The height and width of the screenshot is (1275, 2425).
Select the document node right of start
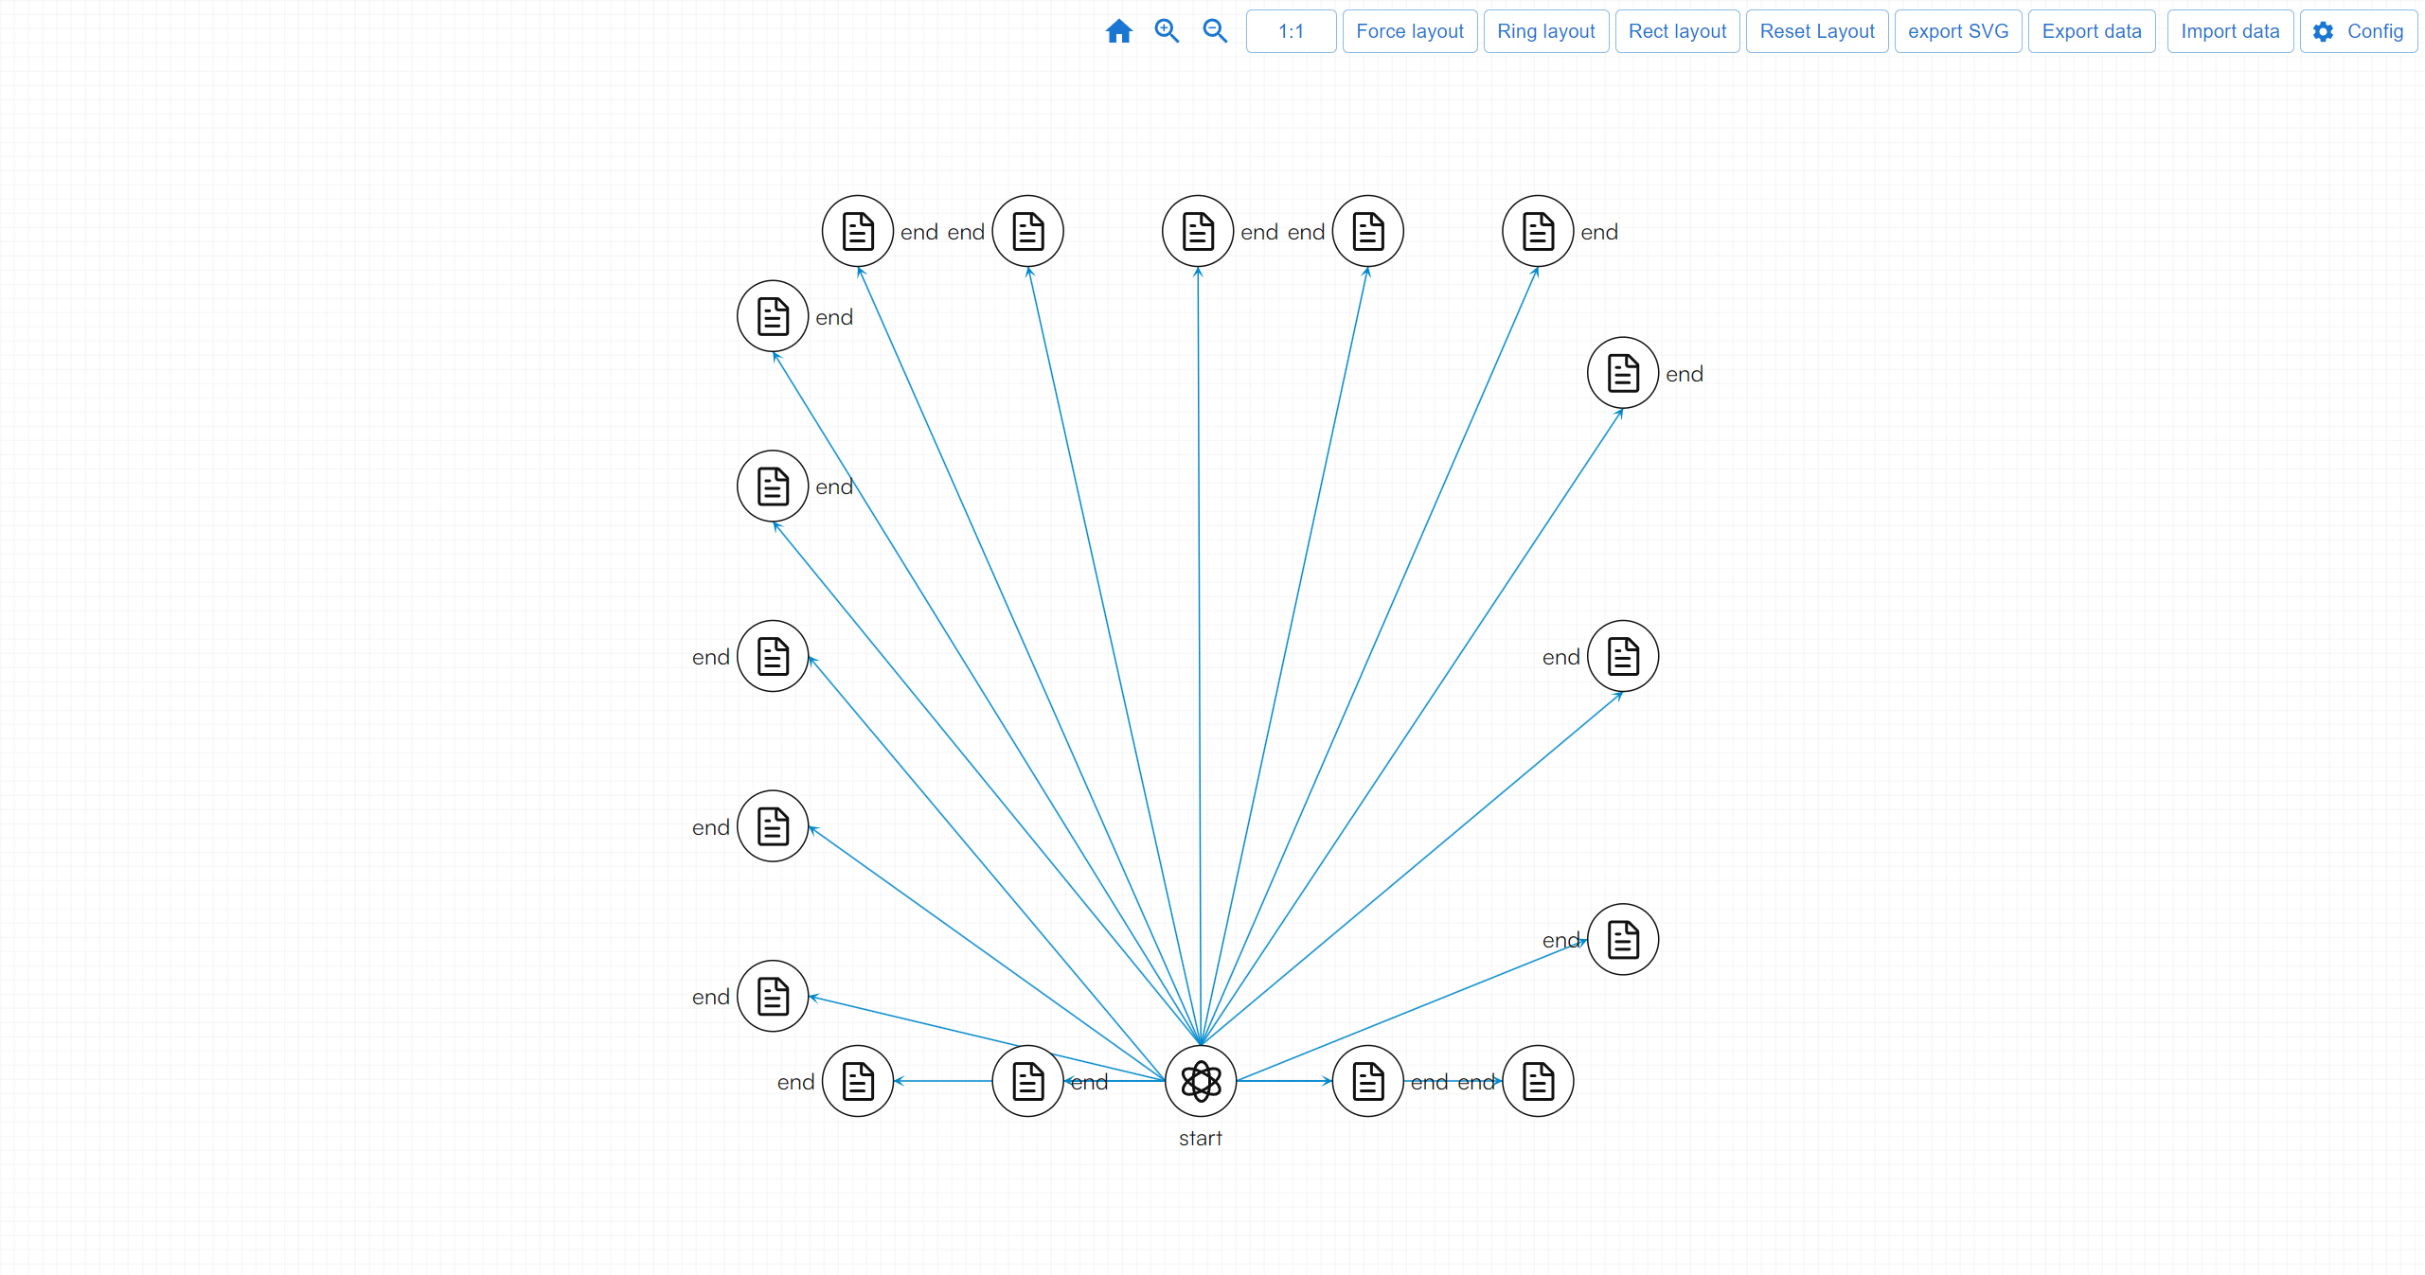coord(1368,1081)
